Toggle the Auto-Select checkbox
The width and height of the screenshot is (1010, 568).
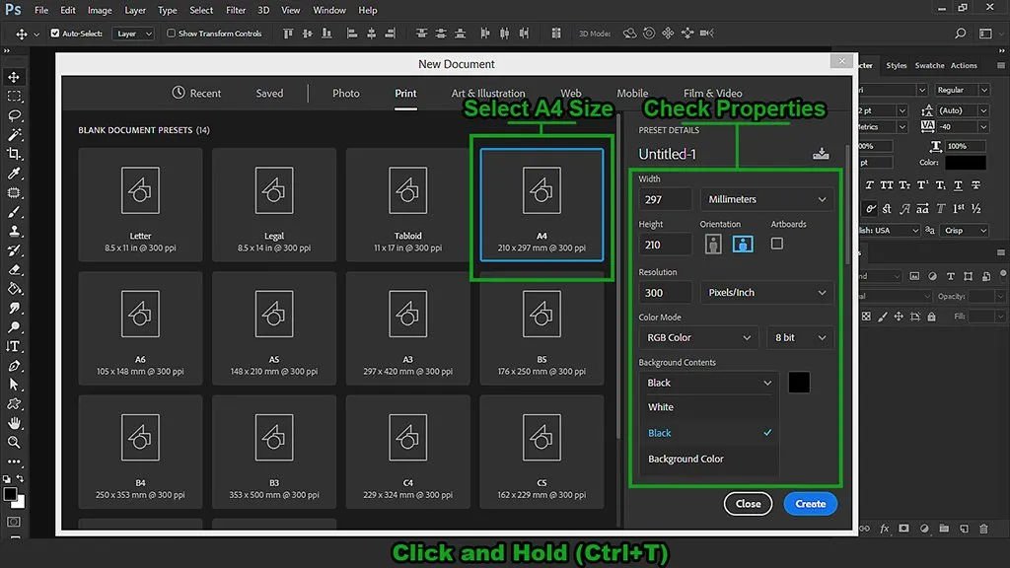click(x=55, y=33)
